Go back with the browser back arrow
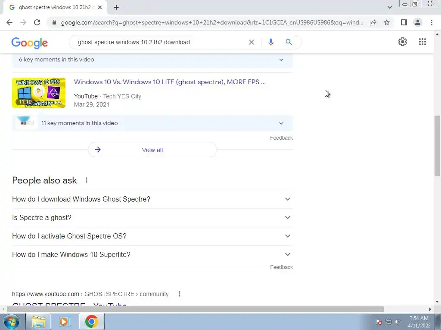The image size is (441, 330). tap(9, 22)
